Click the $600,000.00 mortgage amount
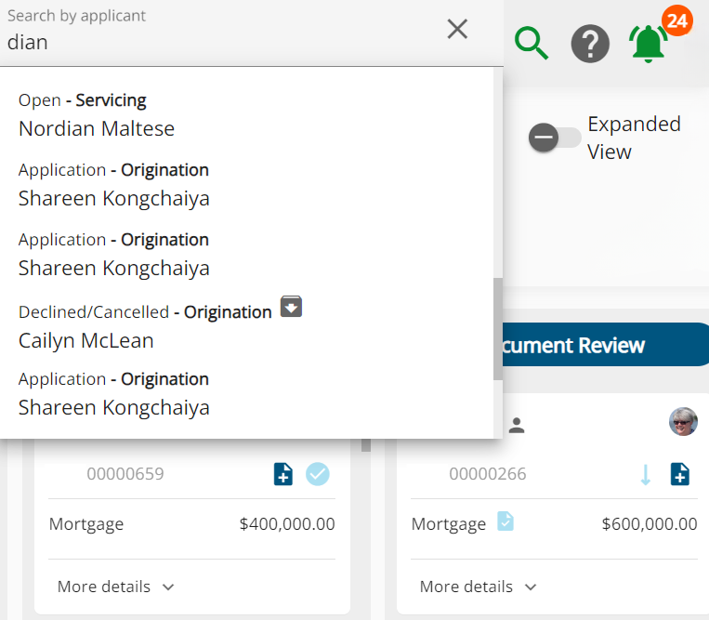The width and height of the screenshot is (709, 620). click(x=650, y=523)
